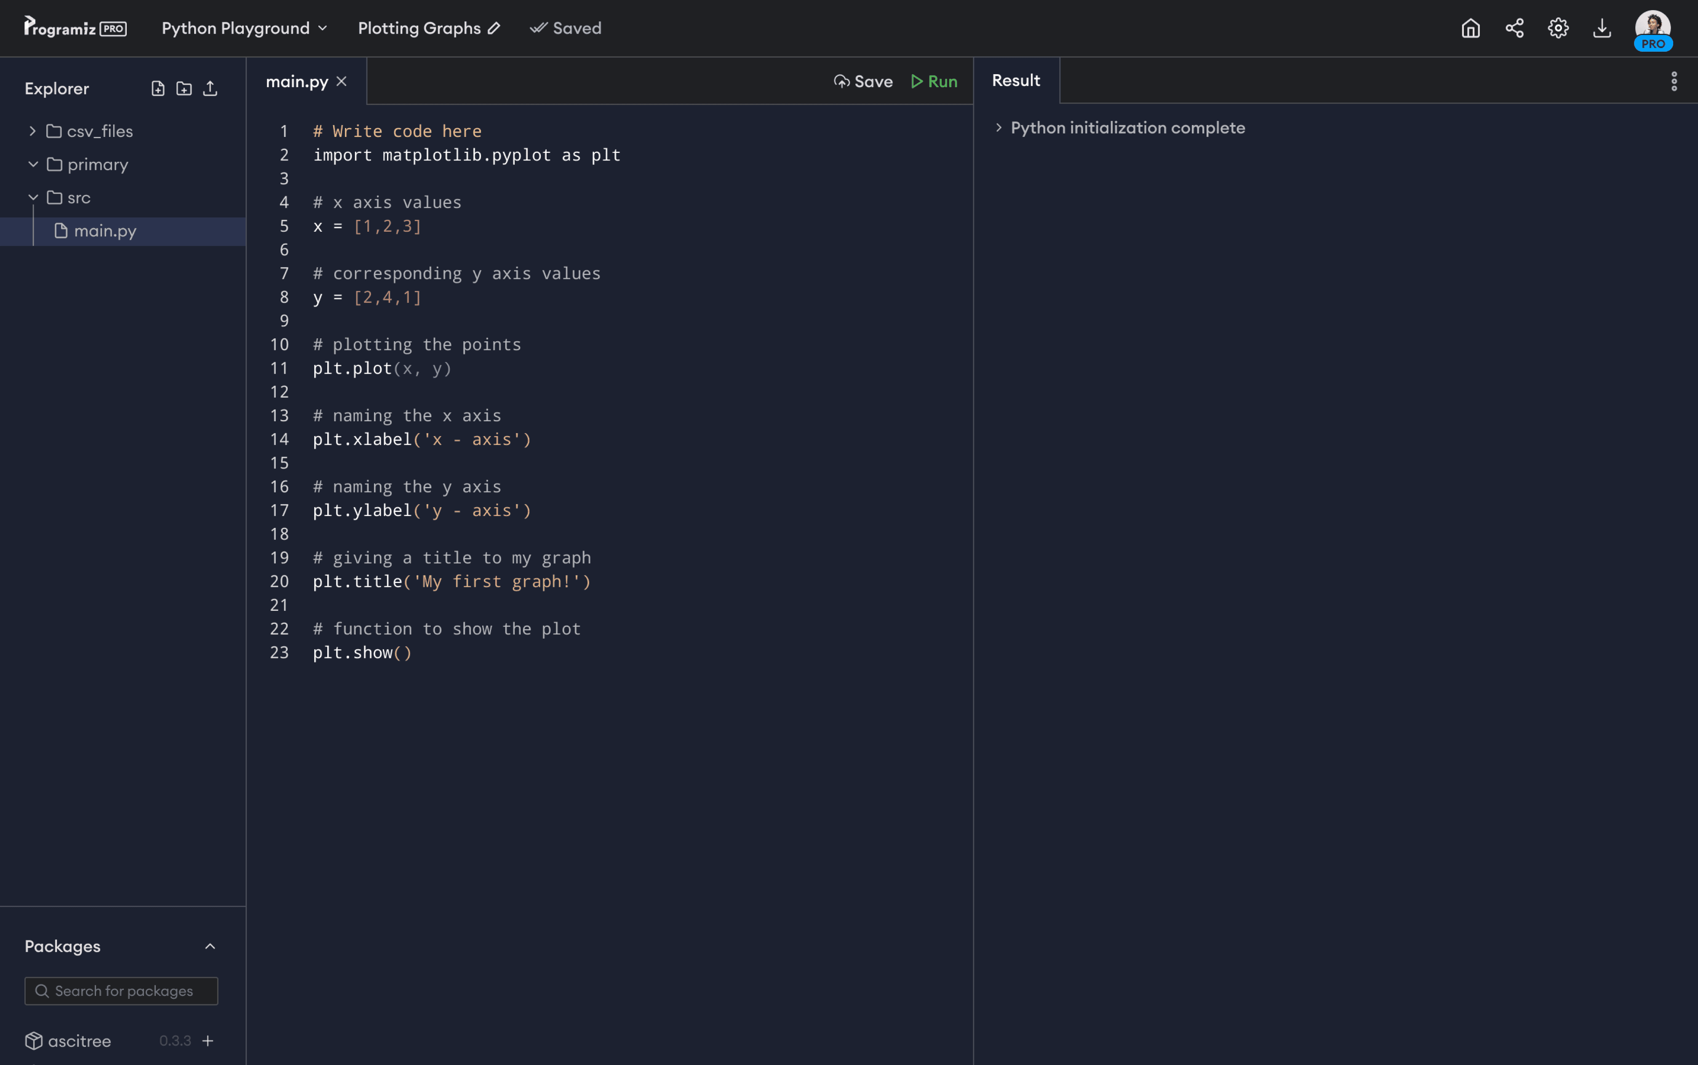Image resolution: width=1698 pixels, height=1065 pixels.
Task: Click the Save button
Action: click(x=863, y=82)
